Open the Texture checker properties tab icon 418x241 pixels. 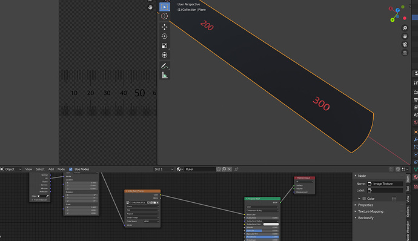pos(416,187)
